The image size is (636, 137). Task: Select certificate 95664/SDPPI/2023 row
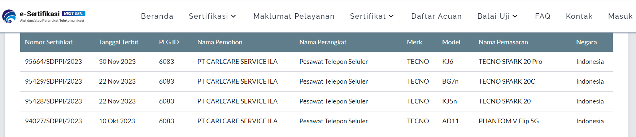pos(317,62)
